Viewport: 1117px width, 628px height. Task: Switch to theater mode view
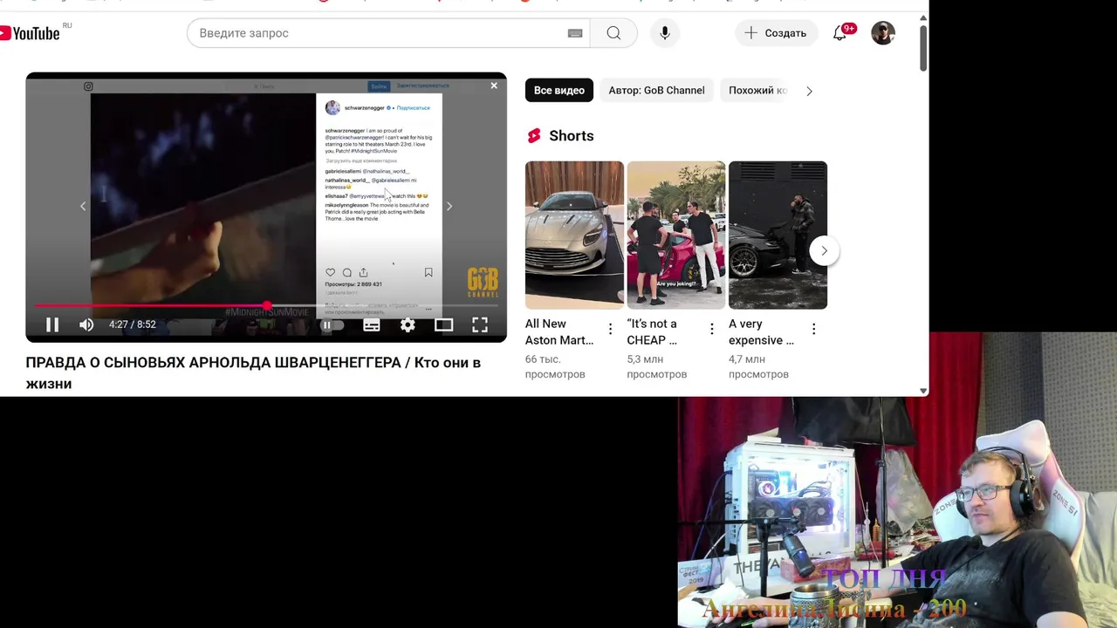point(444,324)
